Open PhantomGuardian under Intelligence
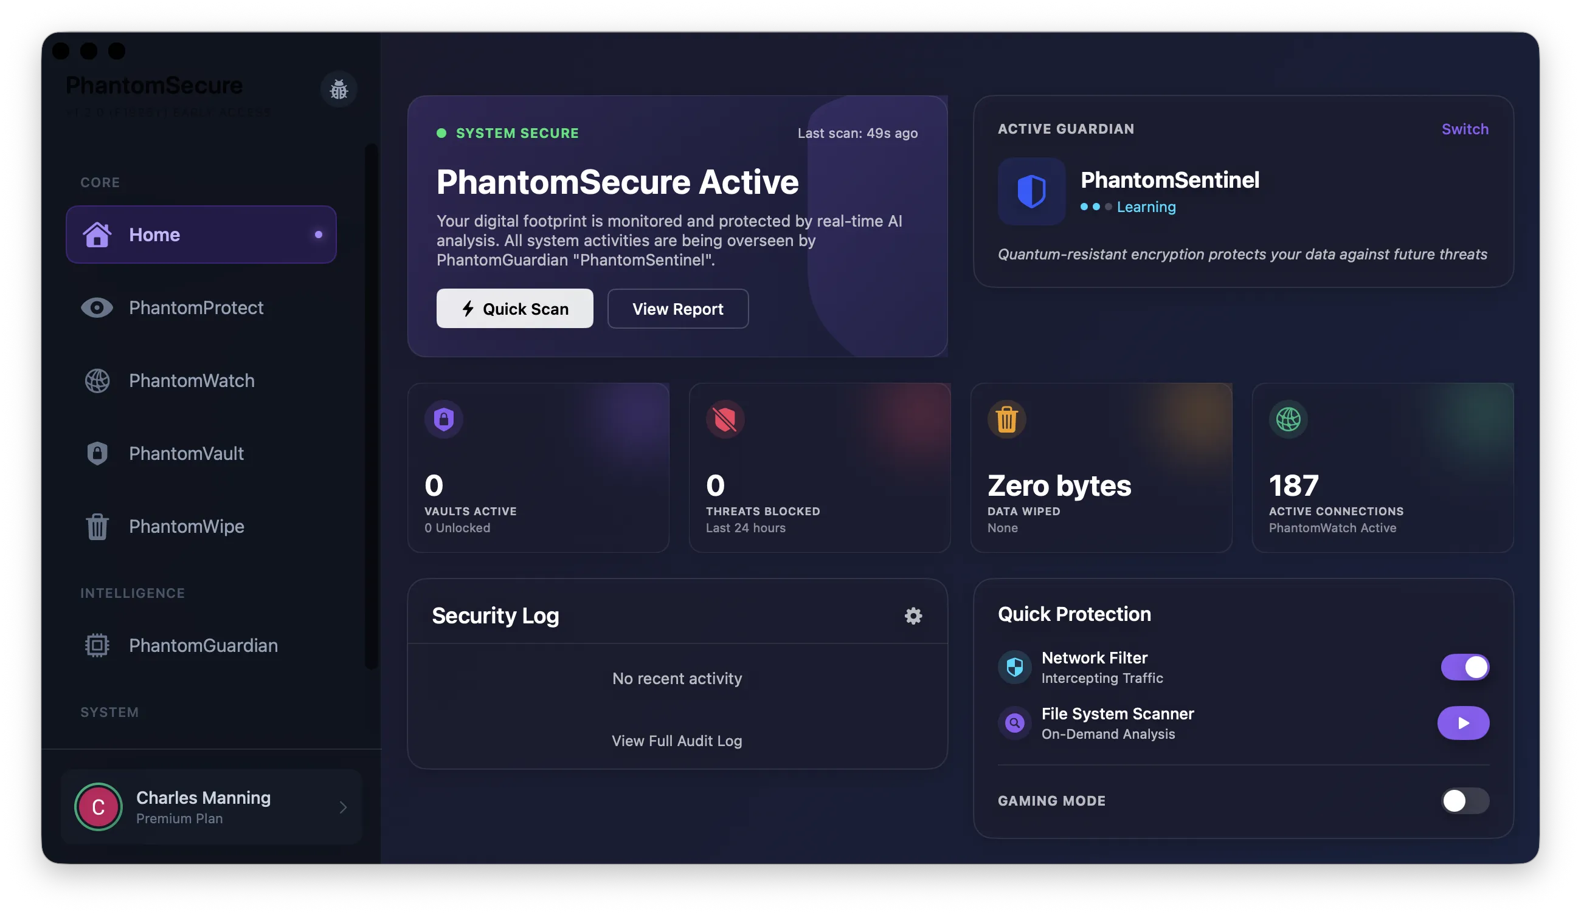The height and width of the screenshot is (915, 1581). tap(203, 645)
